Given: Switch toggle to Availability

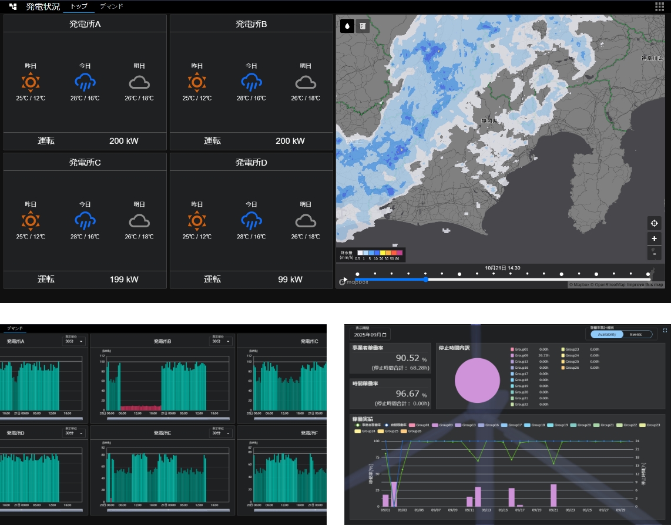Looking at the screenshot, I should coord(607,334).
